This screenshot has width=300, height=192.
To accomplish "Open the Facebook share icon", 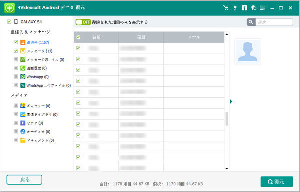I will 244,8.
